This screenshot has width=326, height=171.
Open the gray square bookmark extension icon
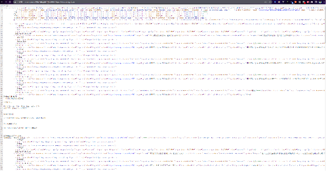[300, 2]
